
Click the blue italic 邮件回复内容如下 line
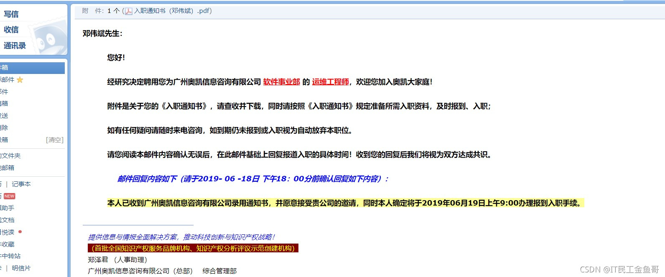pos(253,179)
